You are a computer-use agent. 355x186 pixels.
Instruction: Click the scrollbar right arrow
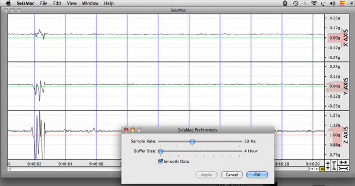(317, 169)
